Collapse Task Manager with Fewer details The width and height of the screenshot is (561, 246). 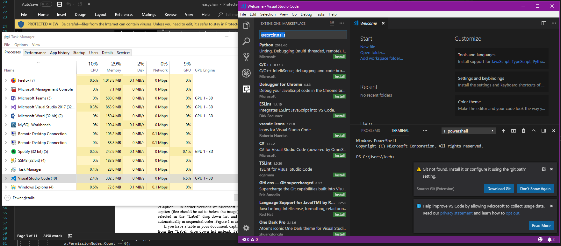coord(20,198)
